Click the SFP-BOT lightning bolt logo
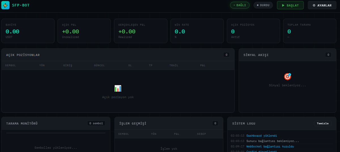The image size is (340, 152). tap(5, 5)
